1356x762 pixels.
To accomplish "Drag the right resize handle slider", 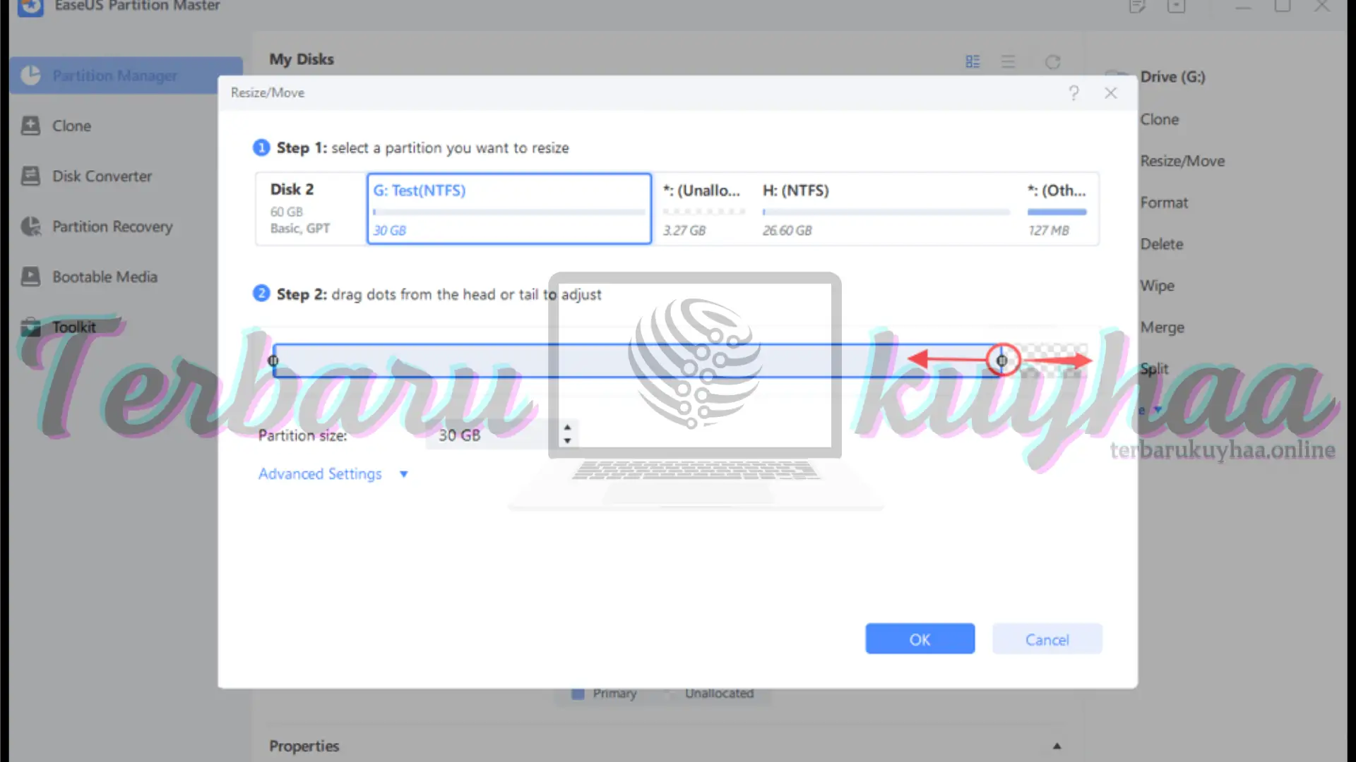I will click(x=1000, y=360).
